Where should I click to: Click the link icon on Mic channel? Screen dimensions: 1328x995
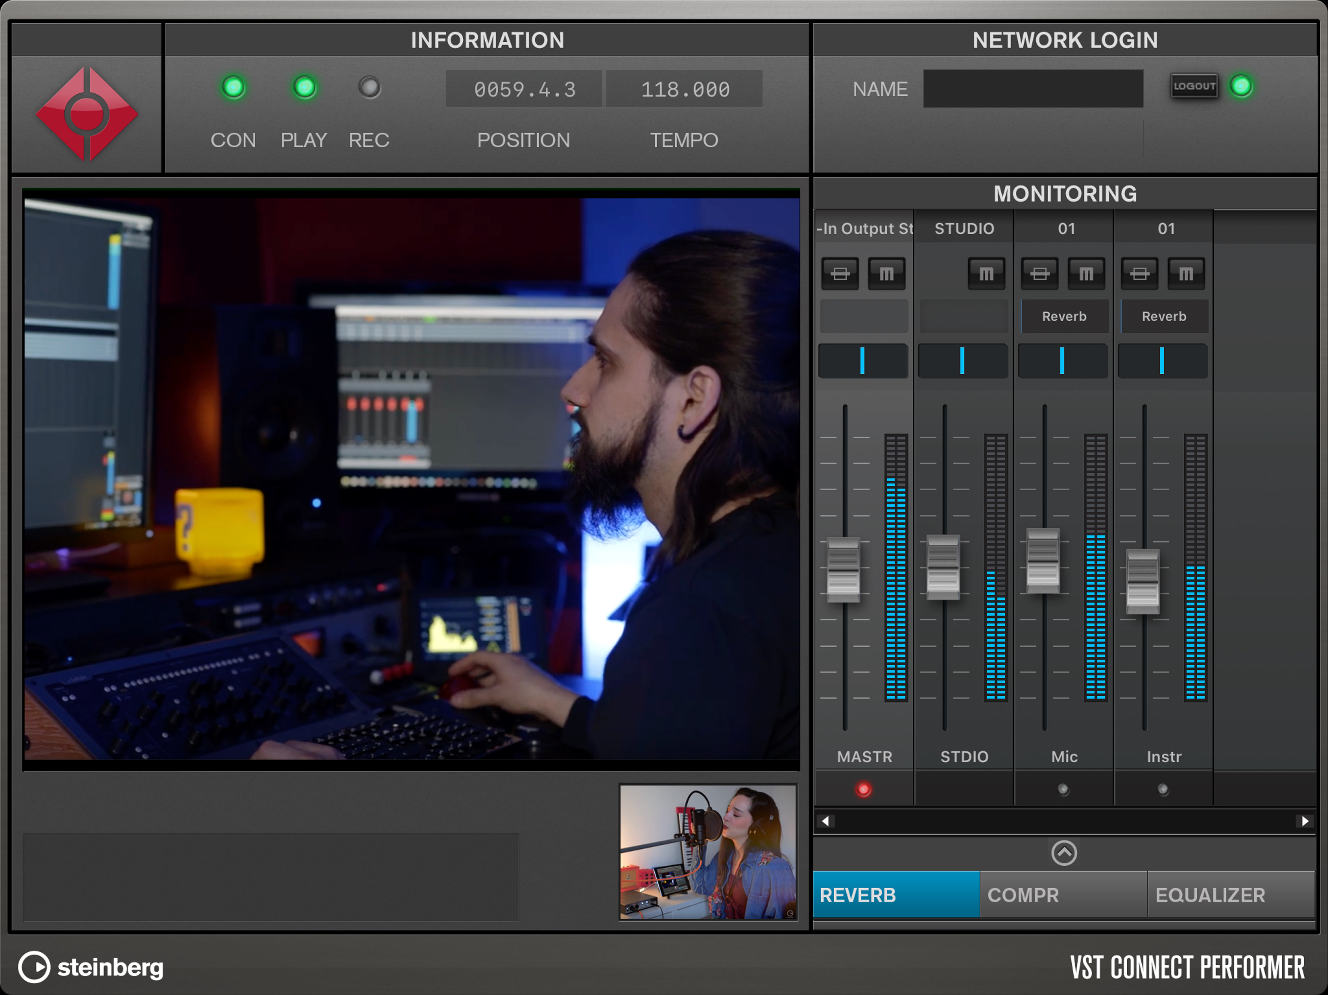coord(1040,274)
